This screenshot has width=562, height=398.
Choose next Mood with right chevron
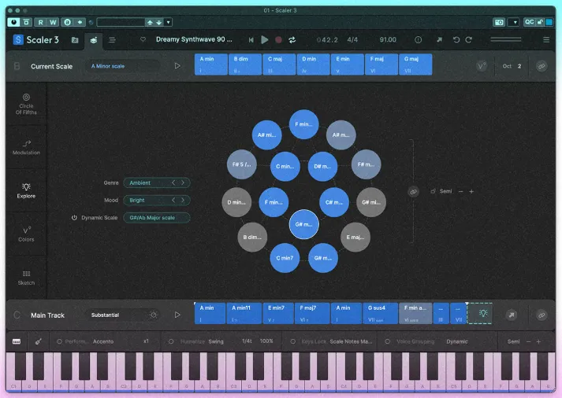pos(183,201)
